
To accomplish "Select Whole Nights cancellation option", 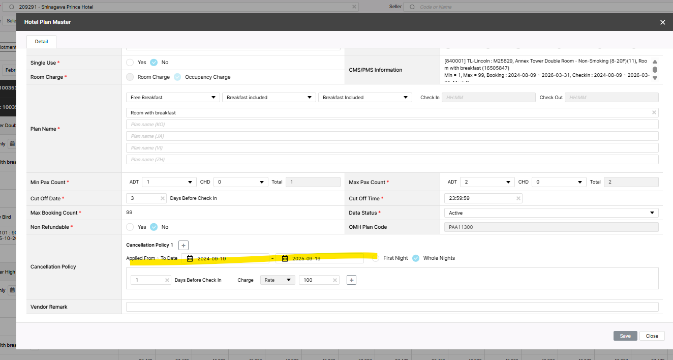I will pyautogui.click(x=416, y=258).
